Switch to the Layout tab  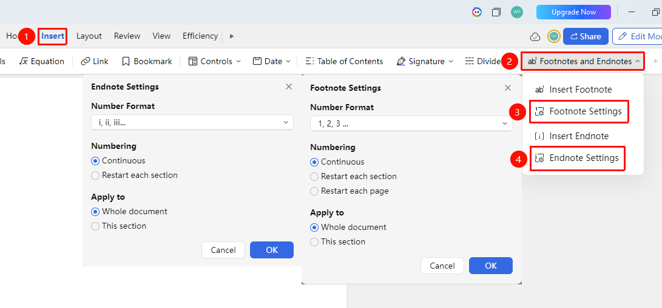click(x=89, y=36)
